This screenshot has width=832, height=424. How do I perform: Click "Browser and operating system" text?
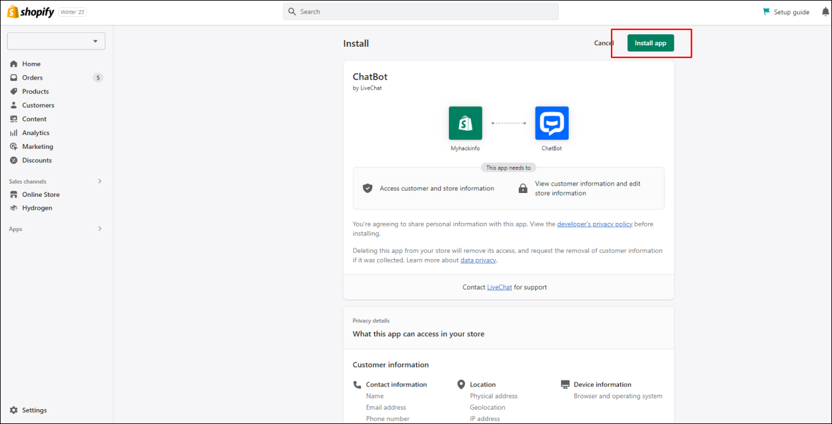(618, 396)
